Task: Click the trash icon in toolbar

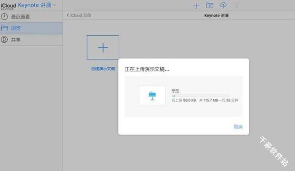Action: click(x=236, y=5)
